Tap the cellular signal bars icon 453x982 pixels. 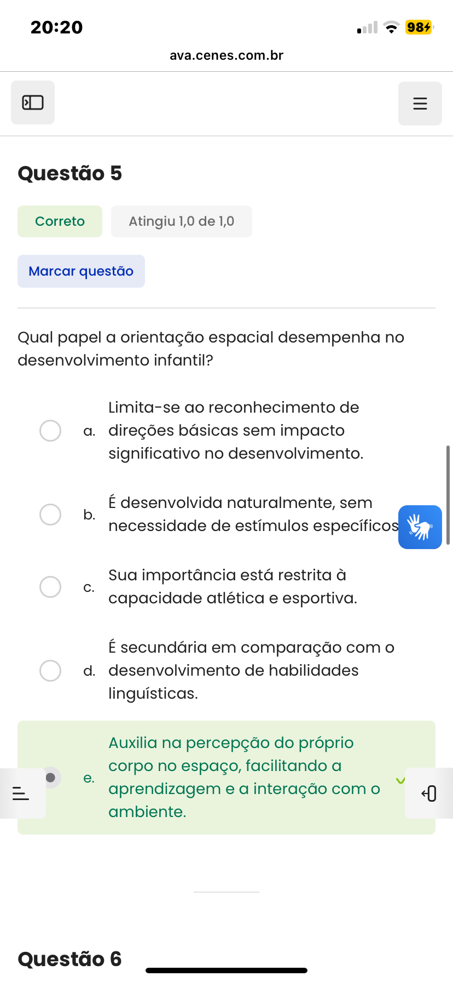(x=367, y=27)
